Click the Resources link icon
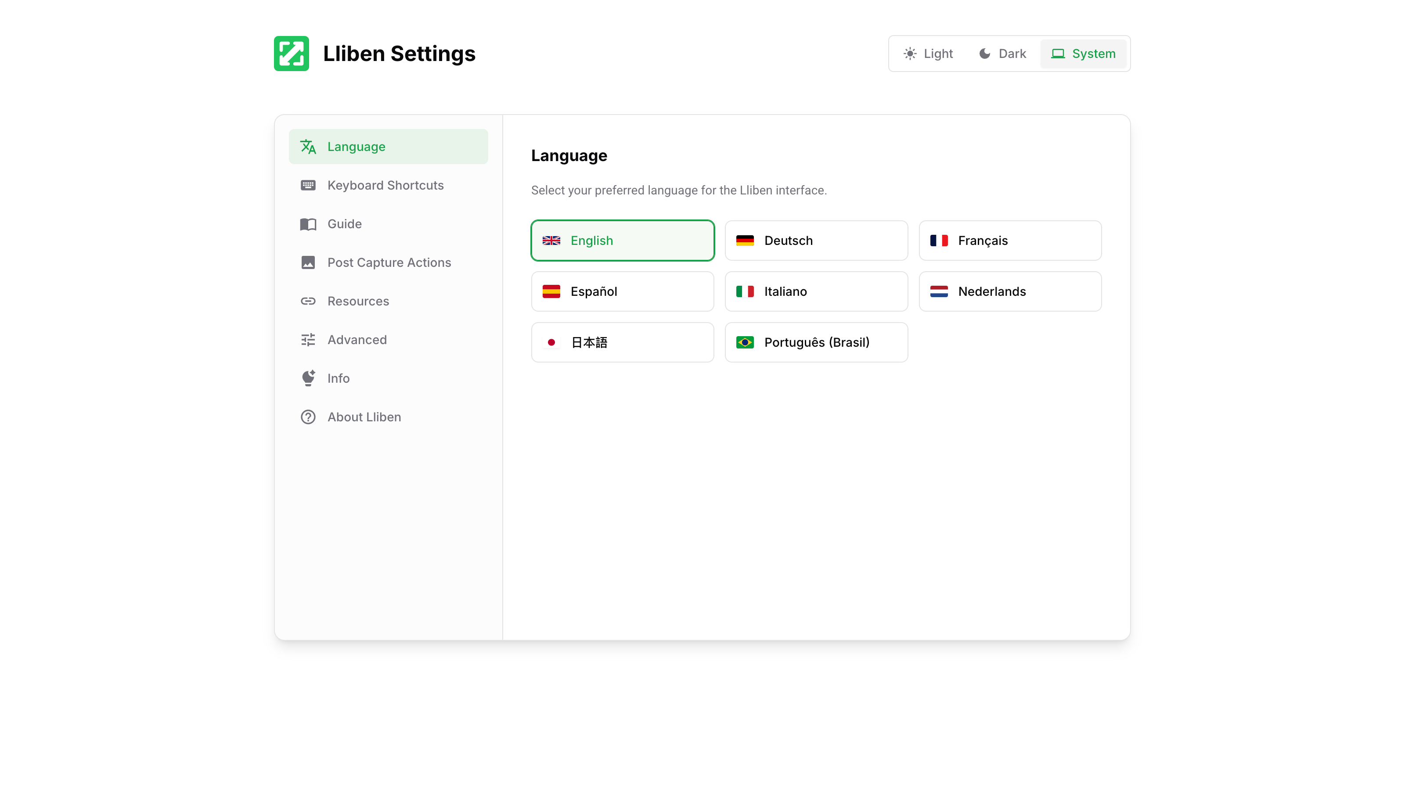 coord(308,301)
